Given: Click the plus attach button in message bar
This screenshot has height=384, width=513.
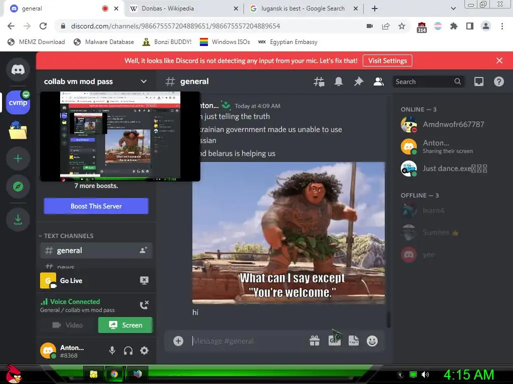Looking at the screenshot, I should 178,341.
